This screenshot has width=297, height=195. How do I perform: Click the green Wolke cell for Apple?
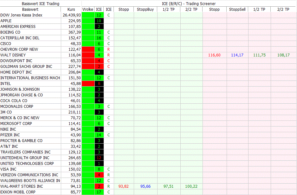tap(88, 21)
